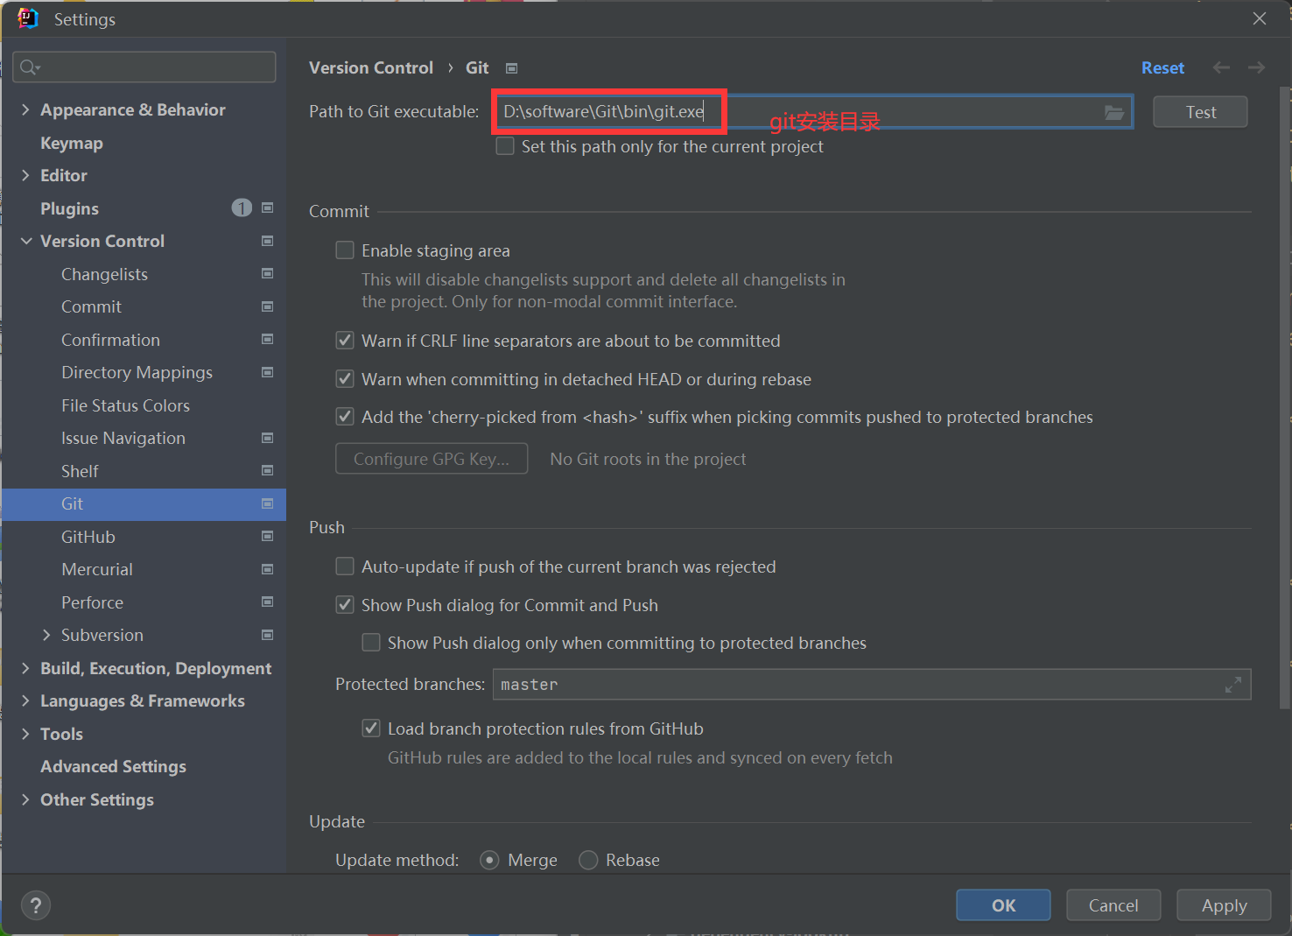Expand Build, Execution, Deployment section

point(25,668)
